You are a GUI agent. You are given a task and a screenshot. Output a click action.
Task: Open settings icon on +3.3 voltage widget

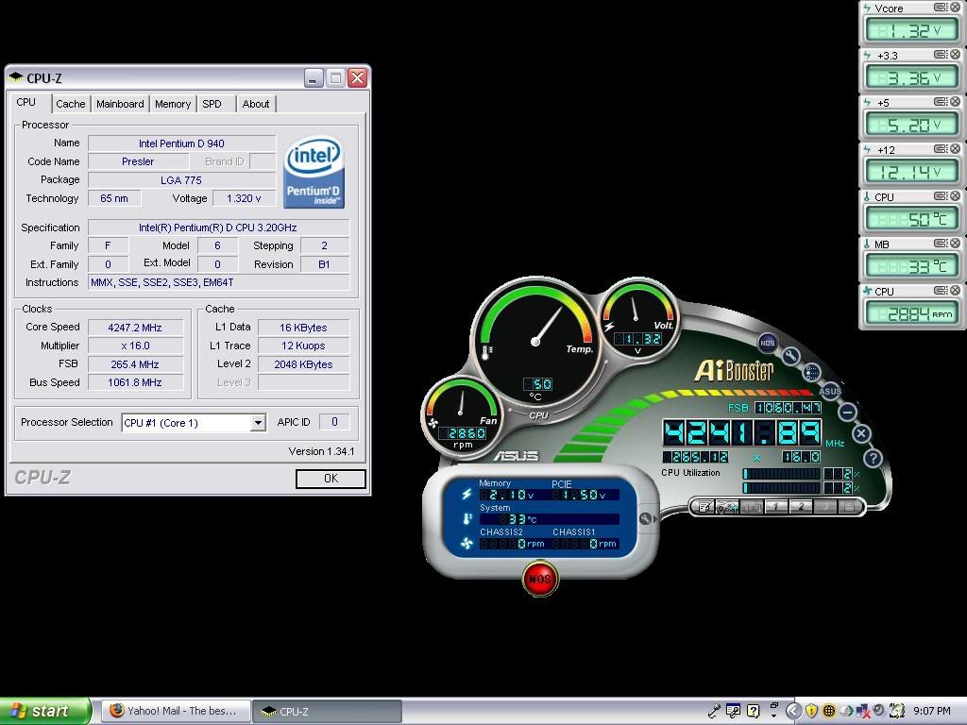pyautogui.click(x=941, y=54)
